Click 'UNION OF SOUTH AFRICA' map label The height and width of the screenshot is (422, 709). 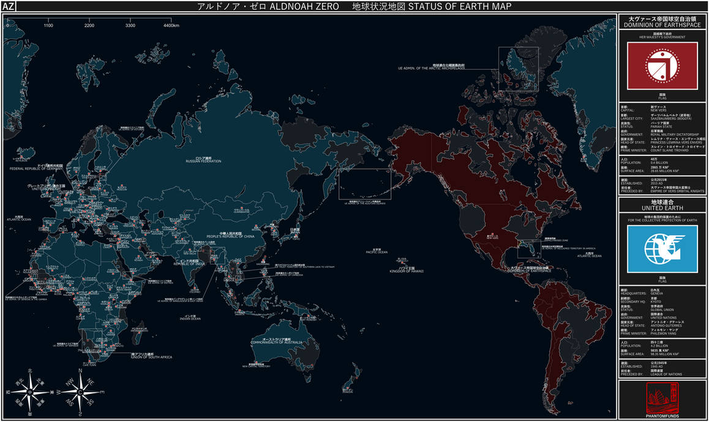[151, 357]
